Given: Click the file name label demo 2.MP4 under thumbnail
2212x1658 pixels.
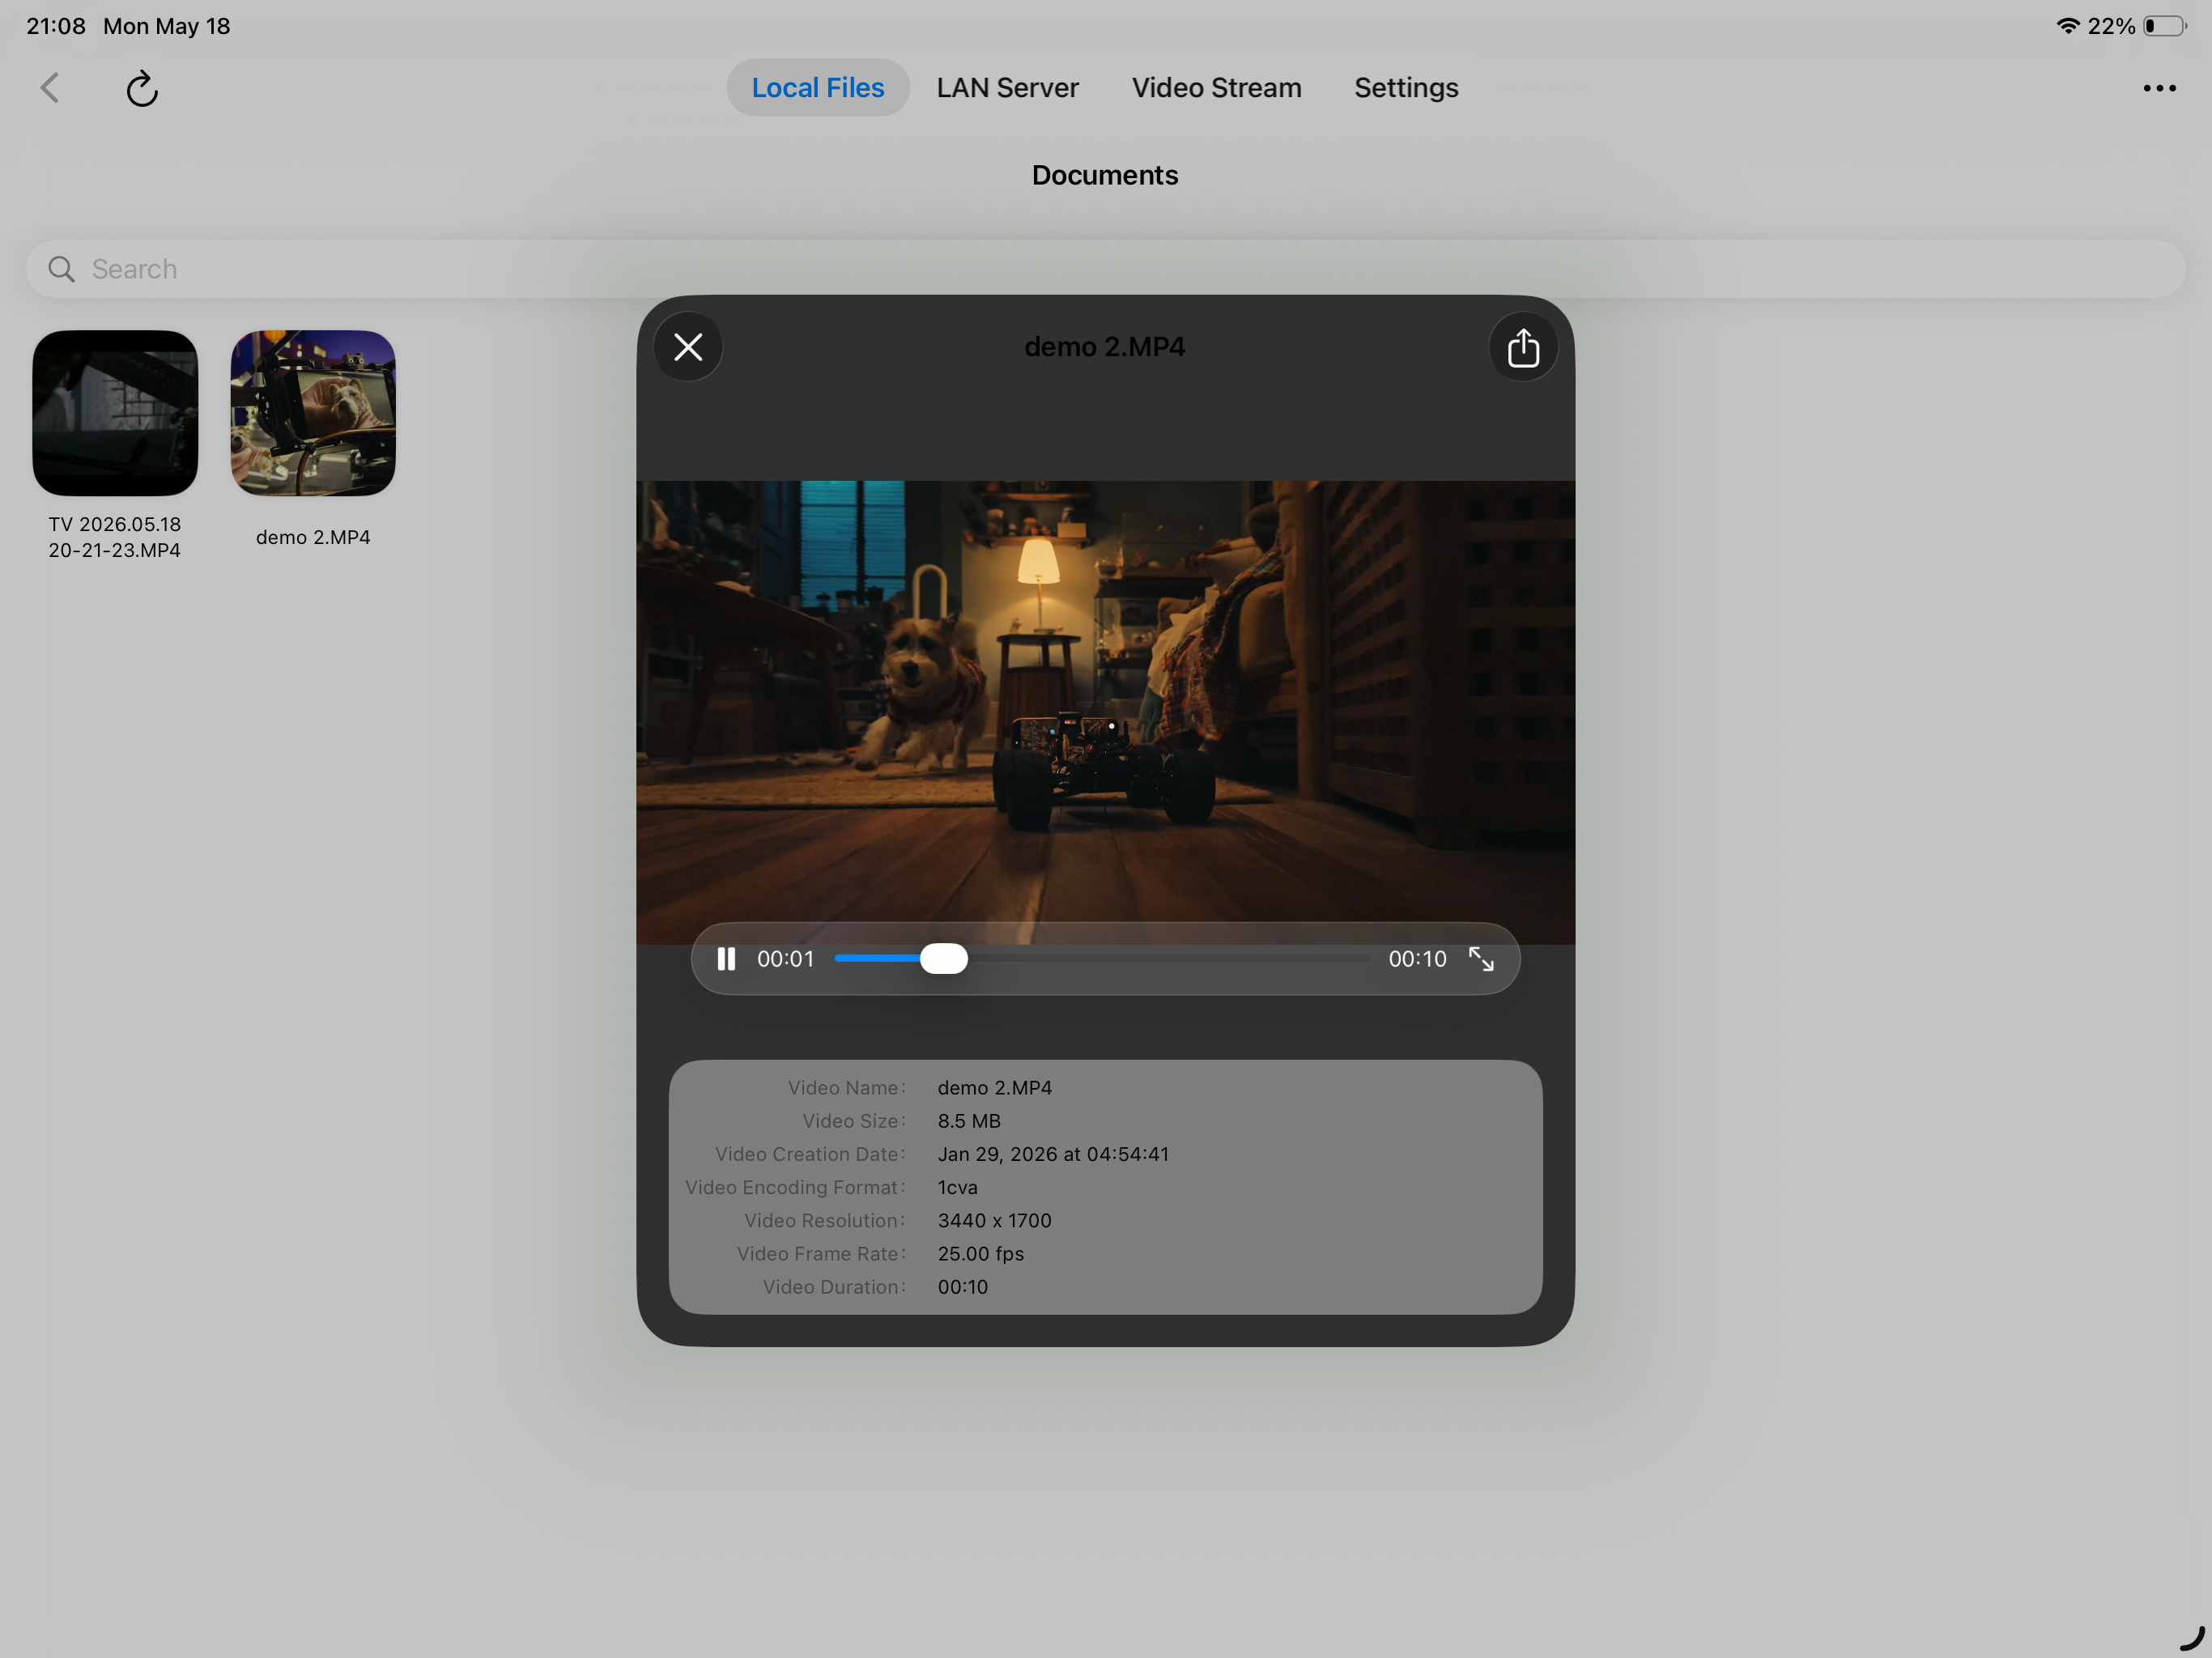Looking at the screenshot, I should pos(313,537).
